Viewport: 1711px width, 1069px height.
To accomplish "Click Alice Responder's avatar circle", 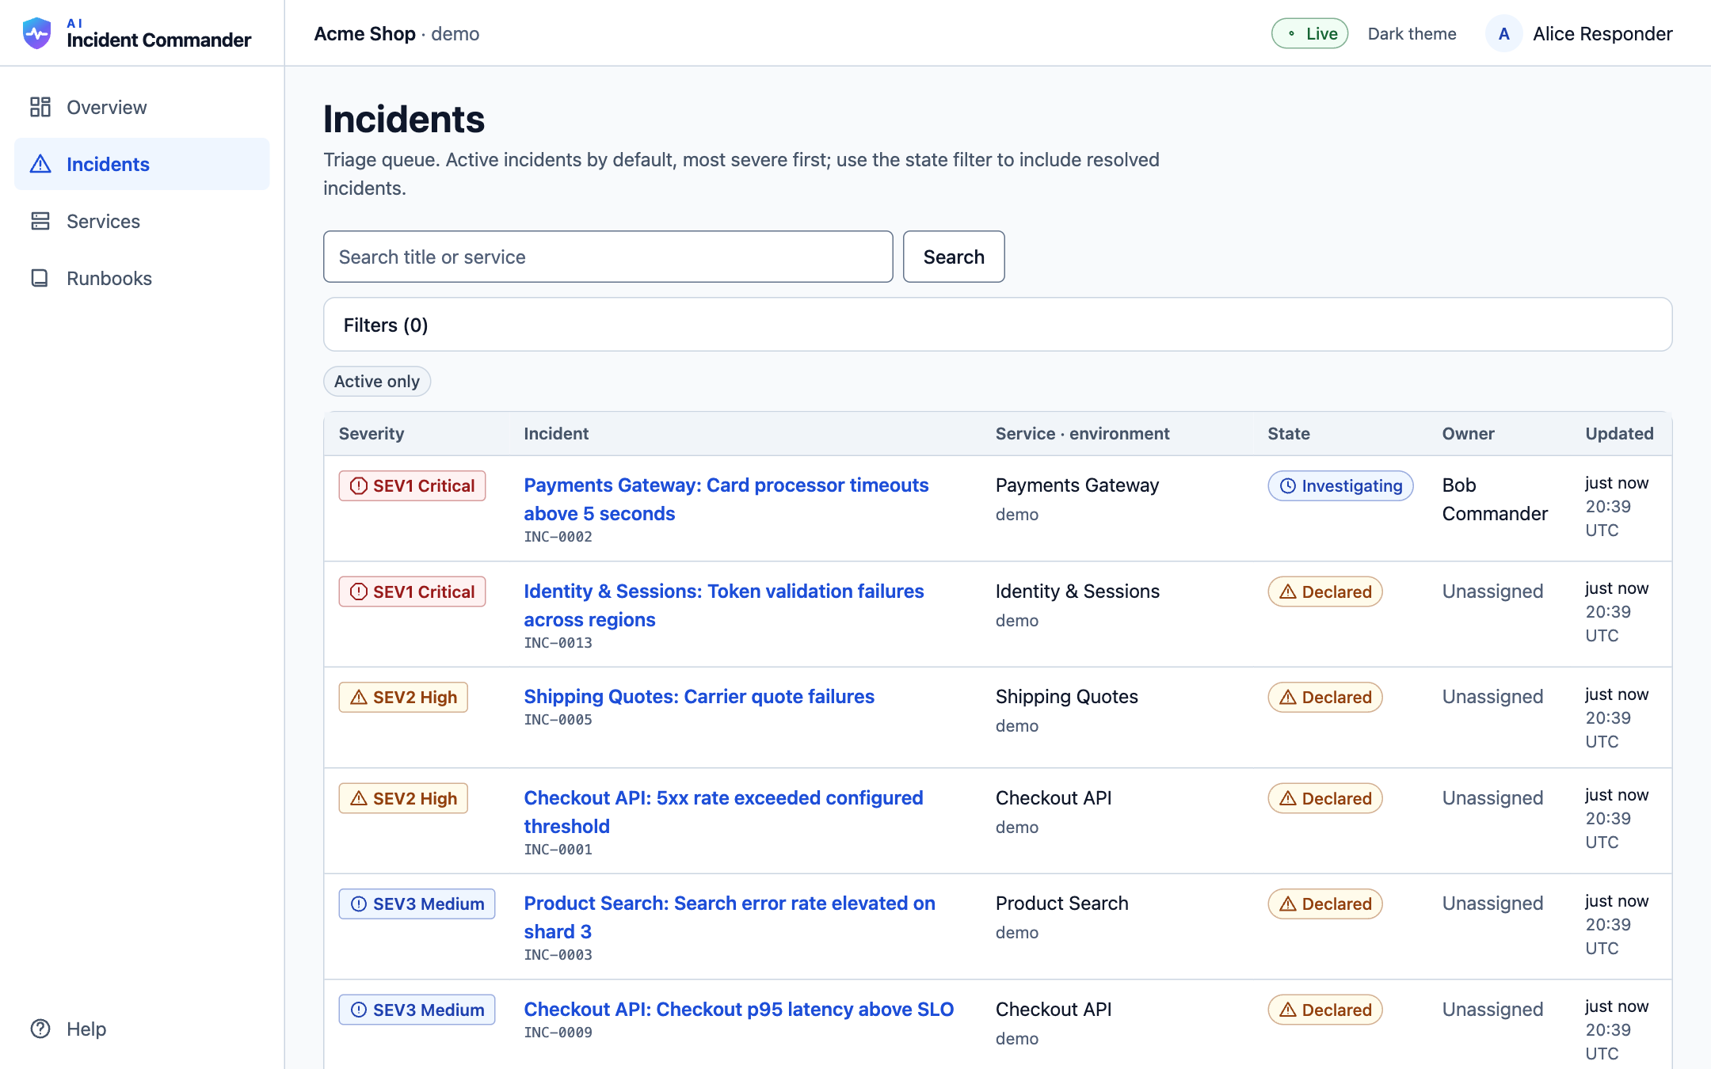I will (x=1503, y=33).
